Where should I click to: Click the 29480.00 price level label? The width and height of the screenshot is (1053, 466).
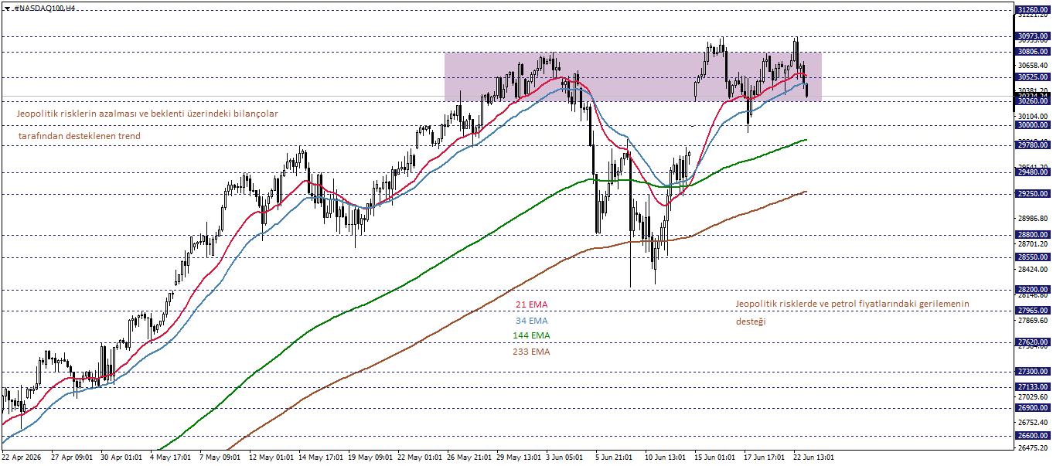[x=1033, y=172]
